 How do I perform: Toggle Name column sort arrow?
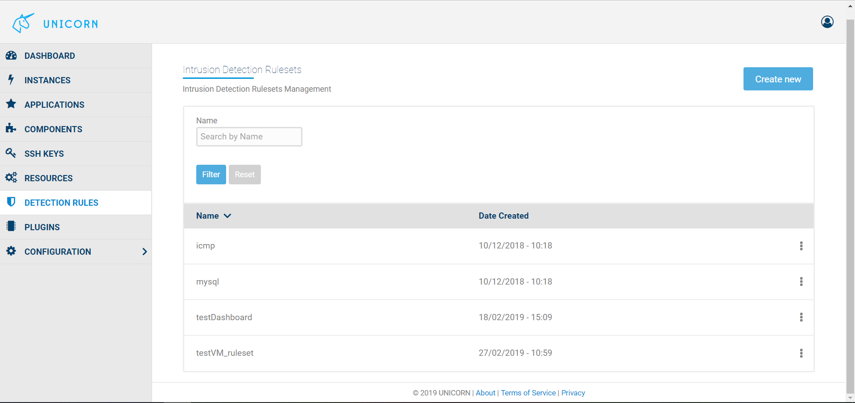[x=227, y=216]
